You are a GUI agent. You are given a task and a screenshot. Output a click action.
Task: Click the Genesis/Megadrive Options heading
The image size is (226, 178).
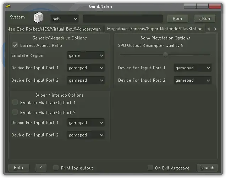tap(60, 38)
